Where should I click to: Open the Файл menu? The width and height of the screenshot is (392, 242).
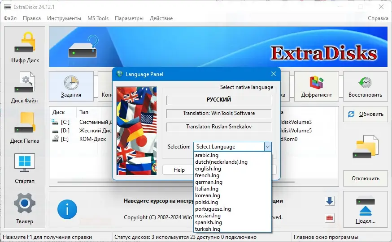[x=10, y=18]
